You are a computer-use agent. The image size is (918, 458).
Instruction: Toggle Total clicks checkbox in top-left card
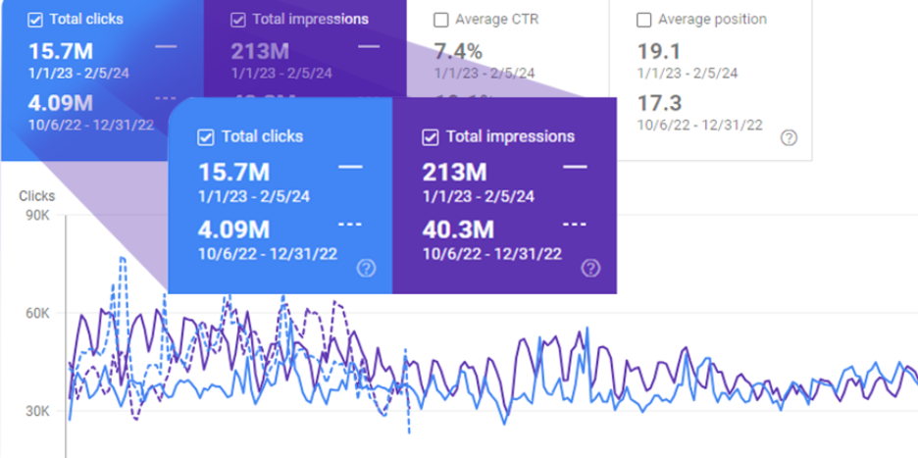coord(35,19)
